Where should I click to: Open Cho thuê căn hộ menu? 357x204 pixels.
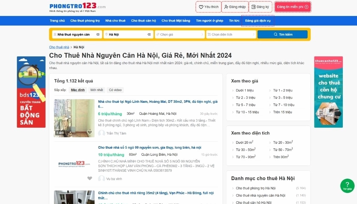click(x=143, y=21)
